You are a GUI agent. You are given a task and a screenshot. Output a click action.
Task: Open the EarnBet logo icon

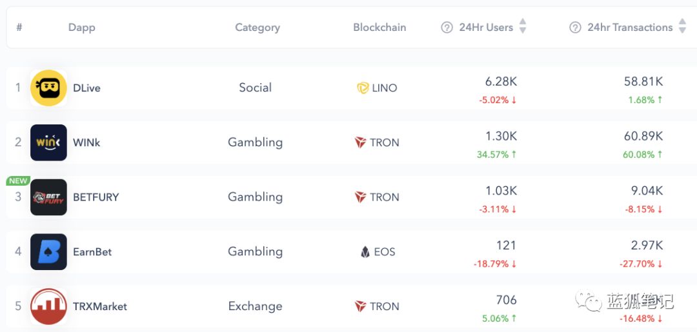coord(48,251)
